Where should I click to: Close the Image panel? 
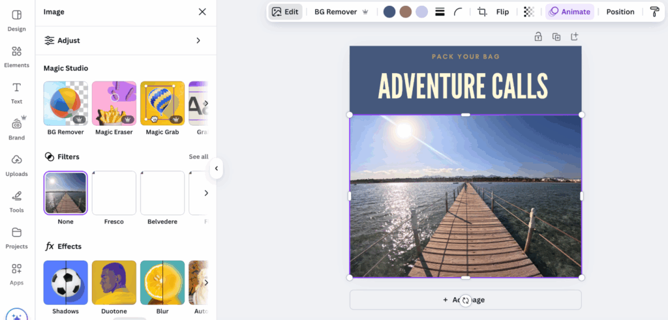(x=202, y=12)
